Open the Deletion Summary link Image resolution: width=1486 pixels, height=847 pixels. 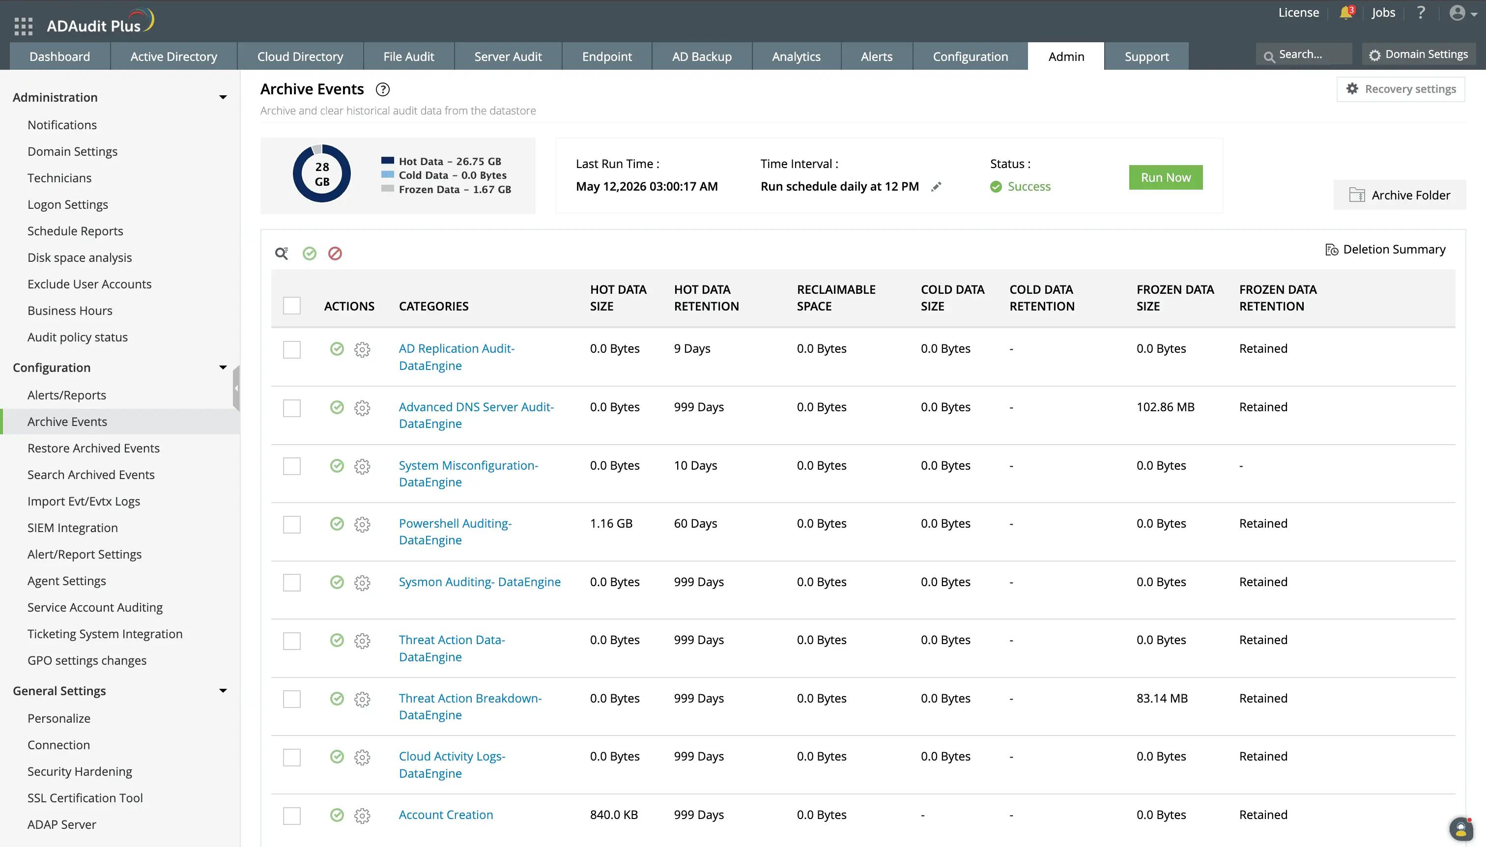pos(1385,250)
